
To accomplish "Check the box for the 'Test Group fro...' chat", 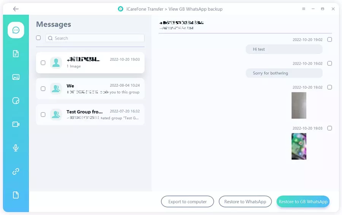I will tap(43, 114).
